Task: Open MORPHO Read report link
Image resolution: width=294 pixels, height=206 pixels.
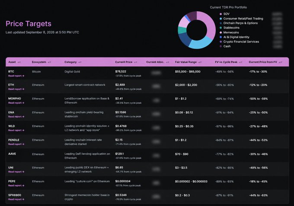Action: 16,103
